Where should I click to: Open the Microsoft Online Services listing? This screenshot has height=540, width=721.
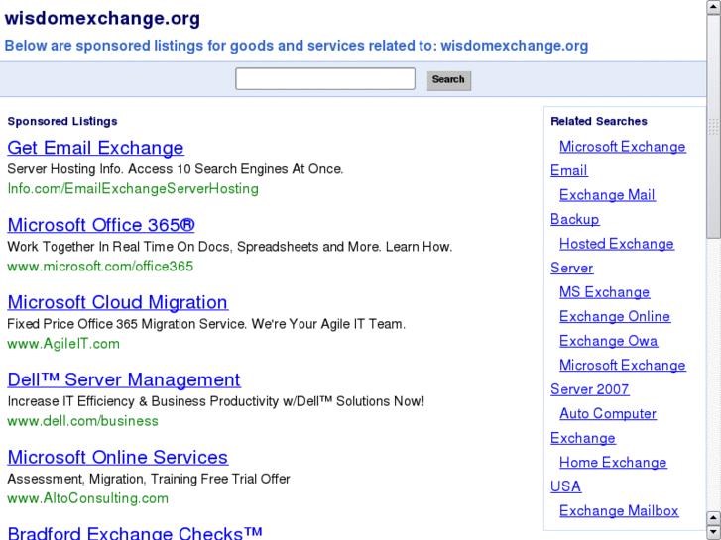[x=118, y=457]
